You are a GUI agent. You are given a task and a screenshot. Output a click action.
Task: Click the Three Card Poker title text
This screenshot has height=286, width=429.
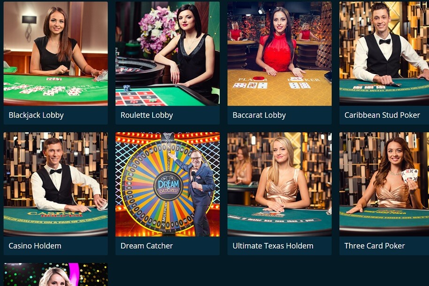coord(375,246)
